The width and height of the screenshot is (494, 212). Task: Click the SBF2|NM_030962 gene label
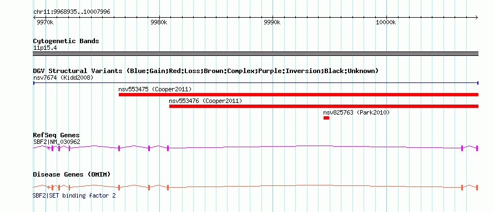click(57, 142)
